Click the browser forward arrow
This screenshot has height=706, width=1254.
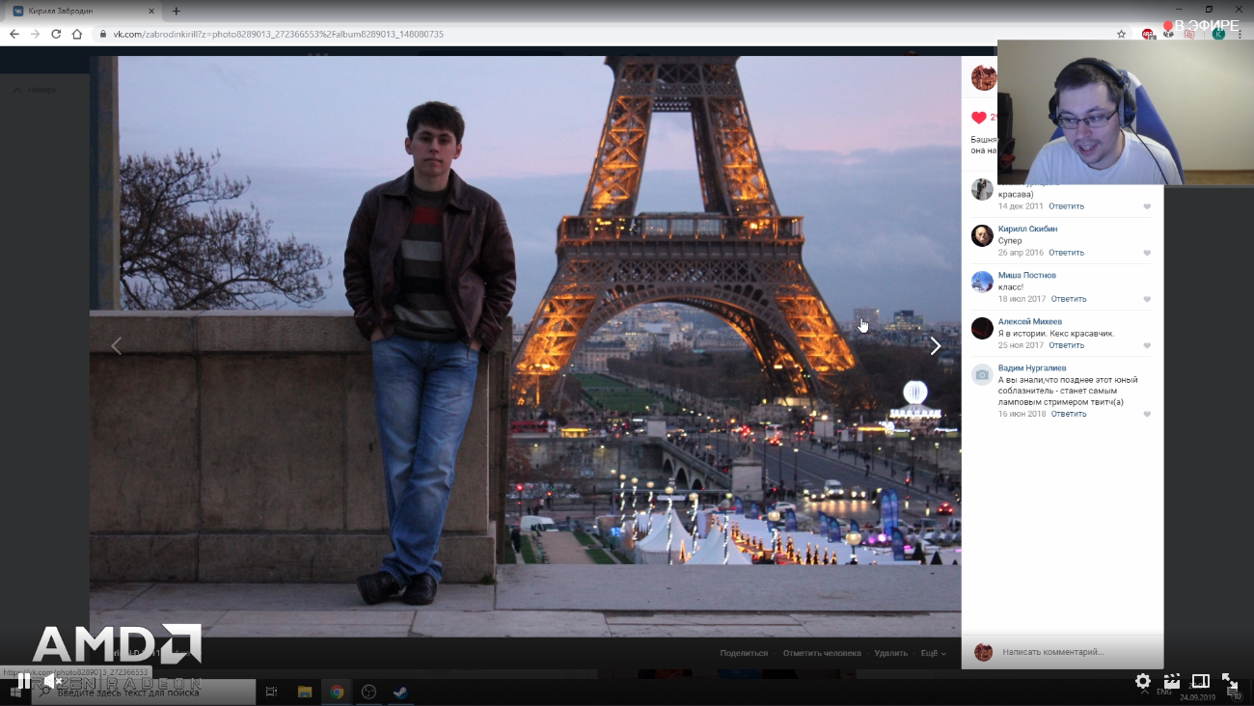point(36,34)
